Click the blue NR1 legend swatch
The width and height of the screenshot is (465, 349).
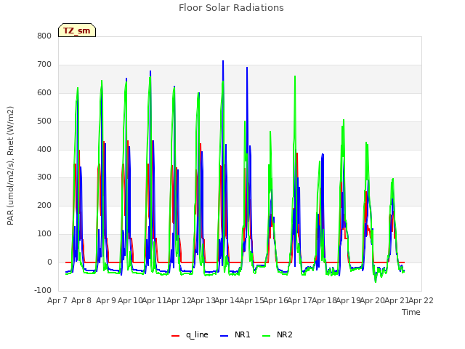pos(225,336)
